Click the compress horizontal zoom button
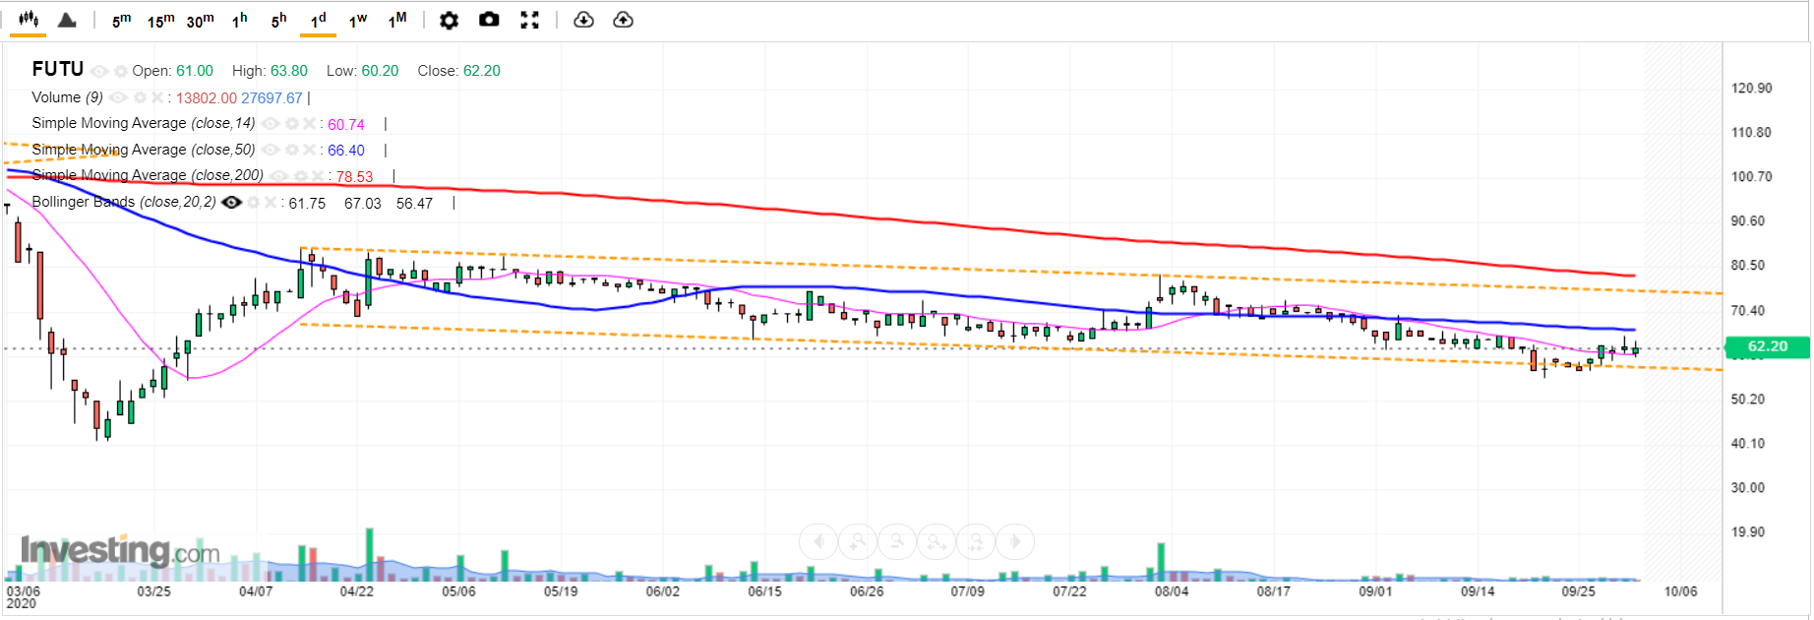The image size is (1814, 620). tap(976, 541)
